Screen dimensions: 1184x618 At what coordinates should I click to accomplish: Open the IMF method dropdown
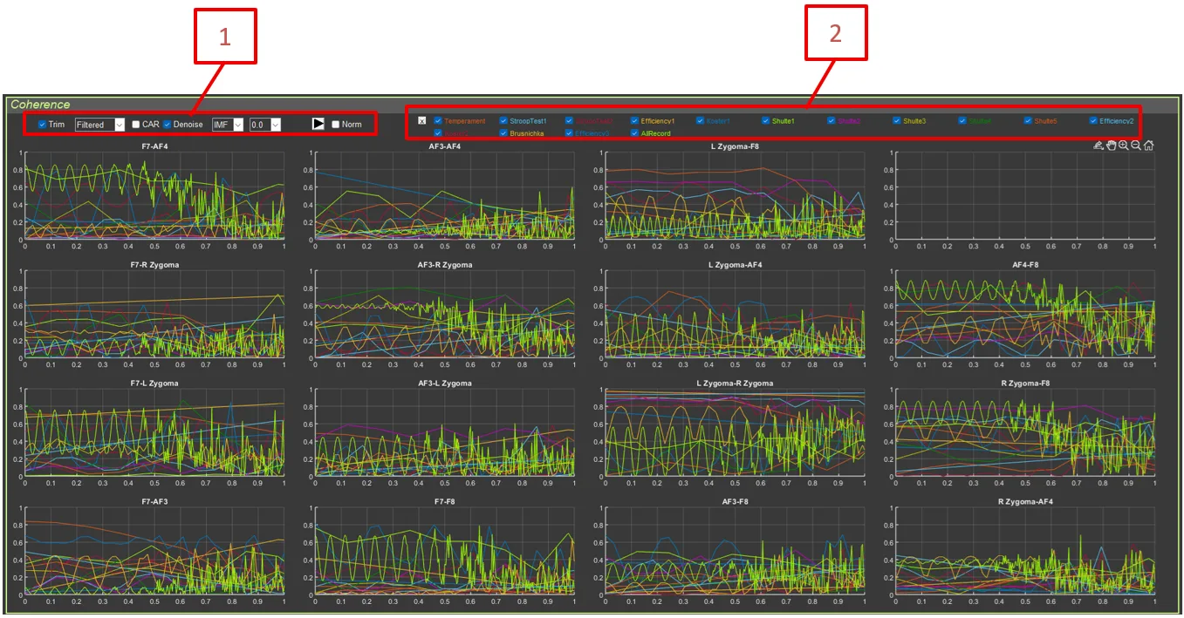click(228, 125)
